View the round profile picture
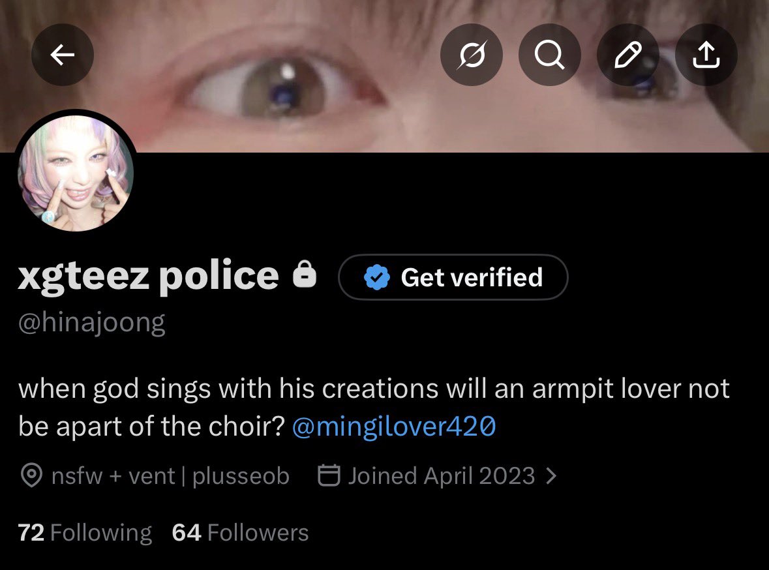The height and width of the screenshot is (570, 769). coord(76,173)
